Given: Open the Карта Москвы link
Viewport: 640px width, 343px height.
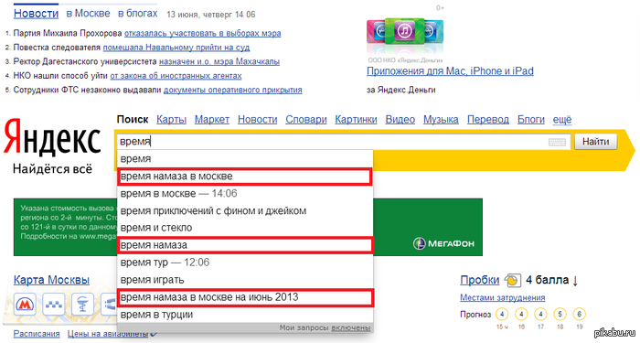Looking at the screenshot, I should (x=51, y=280).
